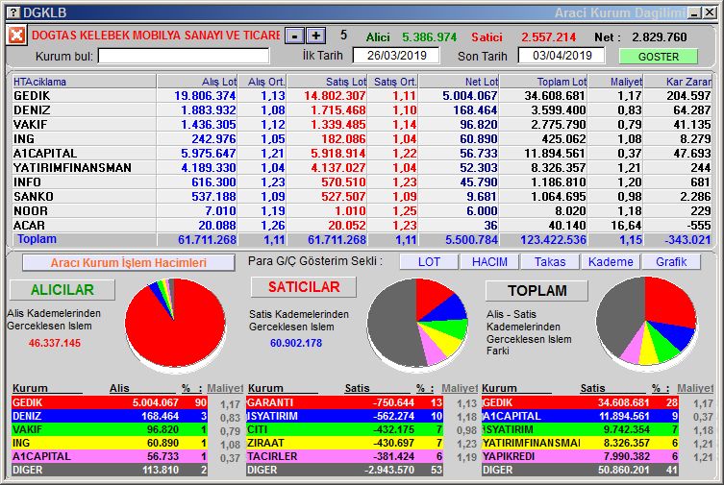The width and height of the screenshot is (724, 485).
Task: Click yellow ZIRAAT row in sellers list
Action: [344, 443]
